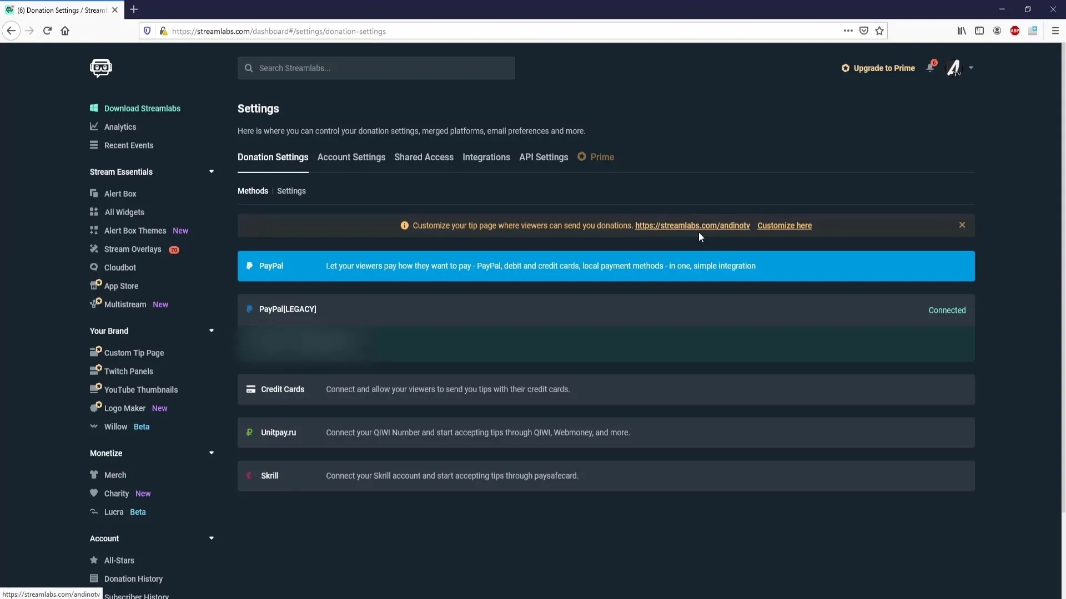The height and width of the screenshot is (599, 1066).
Task: Open the Credit Cards payment method
Action: tap(606, 389)
